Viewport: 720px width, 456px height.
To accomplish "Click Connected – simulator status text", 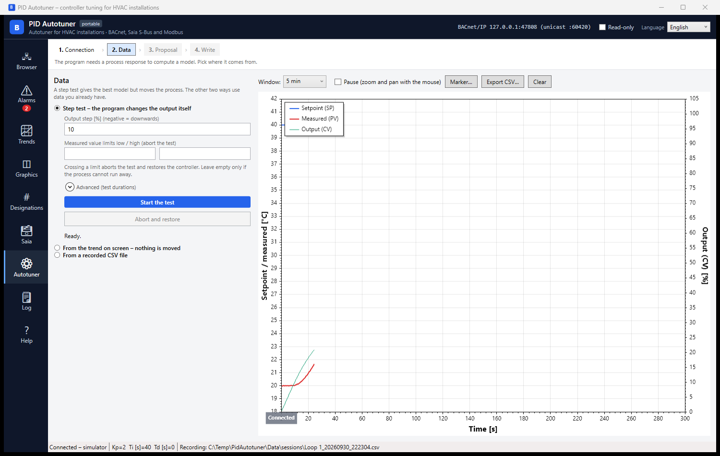I will [x=78, y=447].
